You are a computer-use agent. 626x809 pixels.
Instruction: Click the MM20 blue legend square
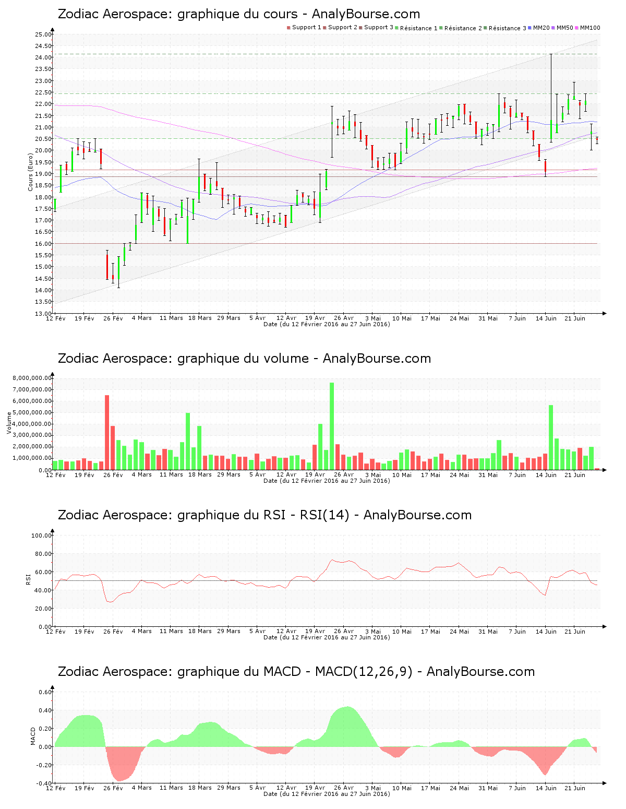530,28
